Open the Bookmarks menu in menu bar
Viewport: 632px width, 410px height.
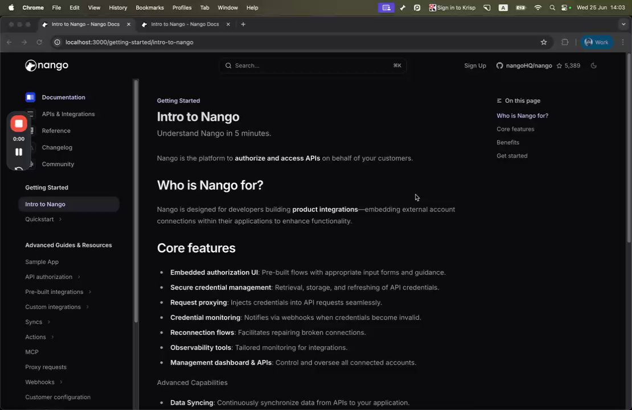tap(150, 8)
